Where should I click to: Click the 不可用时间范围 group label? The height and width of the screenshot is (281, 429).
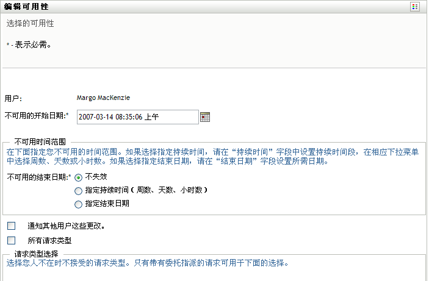point(40,141)
